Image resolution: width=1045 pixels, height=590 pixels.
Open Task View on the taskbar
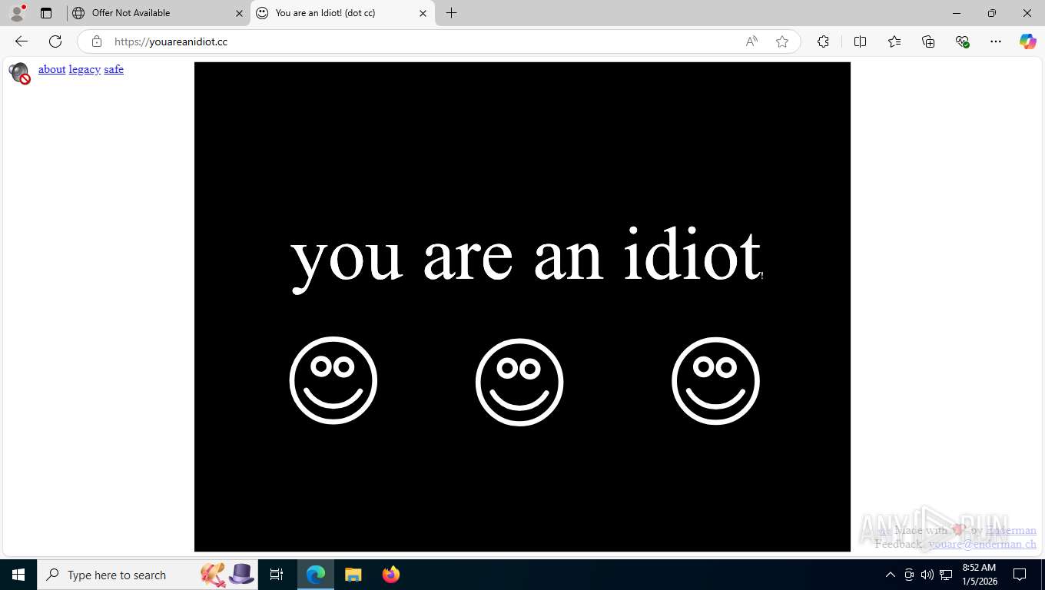(x=277, y=575)
